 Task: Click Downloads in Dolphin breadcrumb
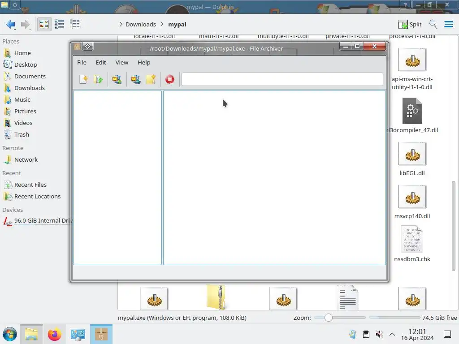[141, 24]
